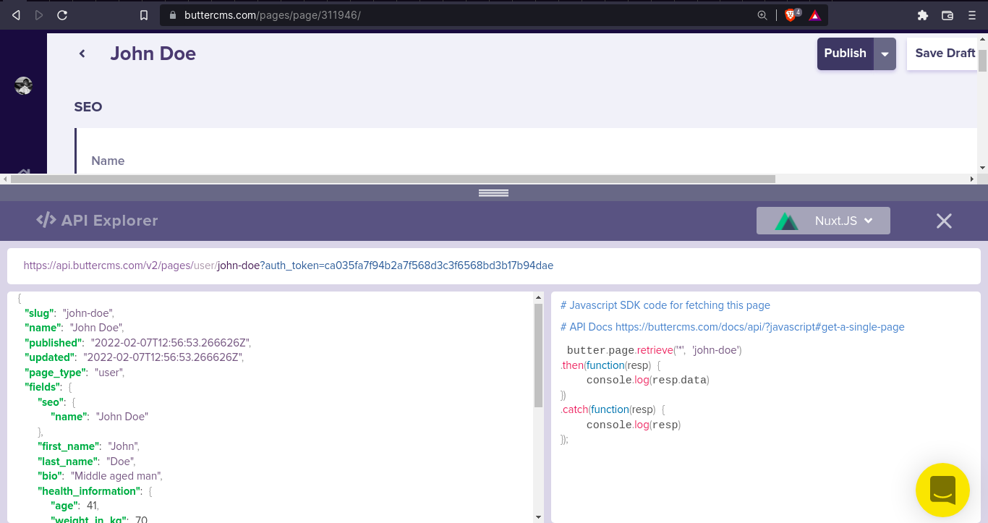
Task: Click the "age" key in JSON
Action: [64, 506]
